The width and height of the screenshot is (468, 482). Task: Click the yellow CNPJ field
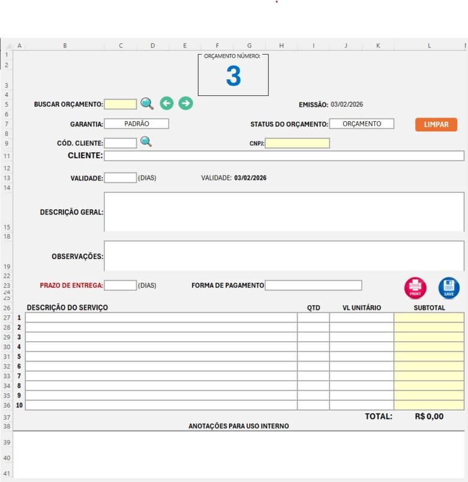pos(298,143)
